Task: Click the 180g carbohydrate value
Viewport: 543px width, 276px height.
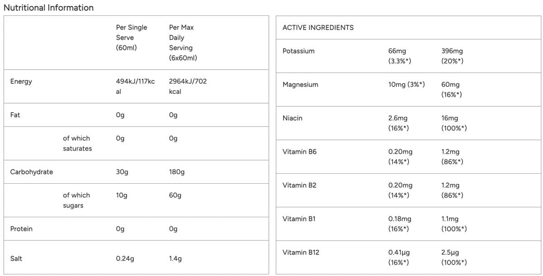Action: coord(176,172)
